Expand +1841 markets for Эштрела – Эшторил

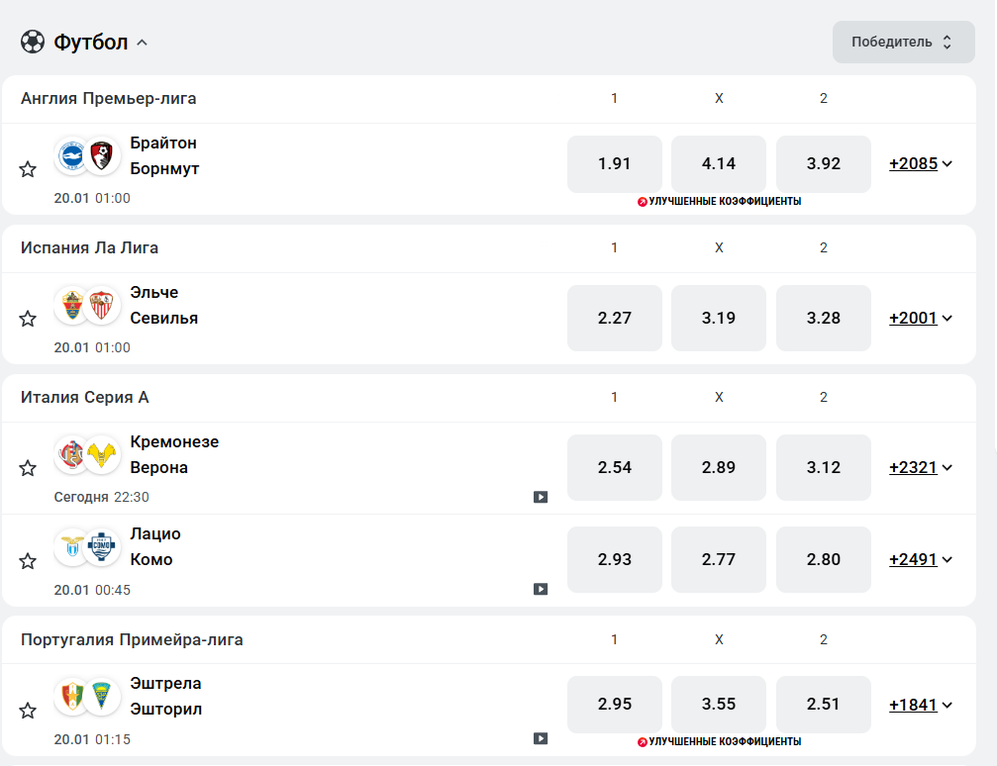(x=921, y=705)
